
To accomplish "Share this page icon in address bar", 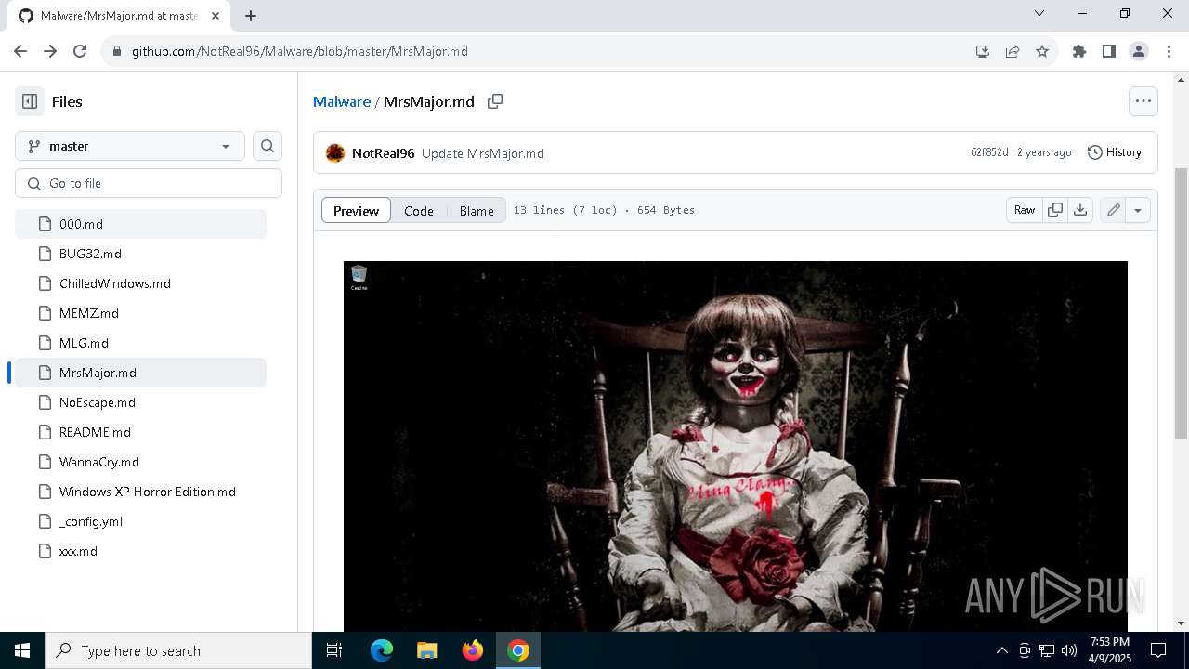I will click(x=1013, y=51).
